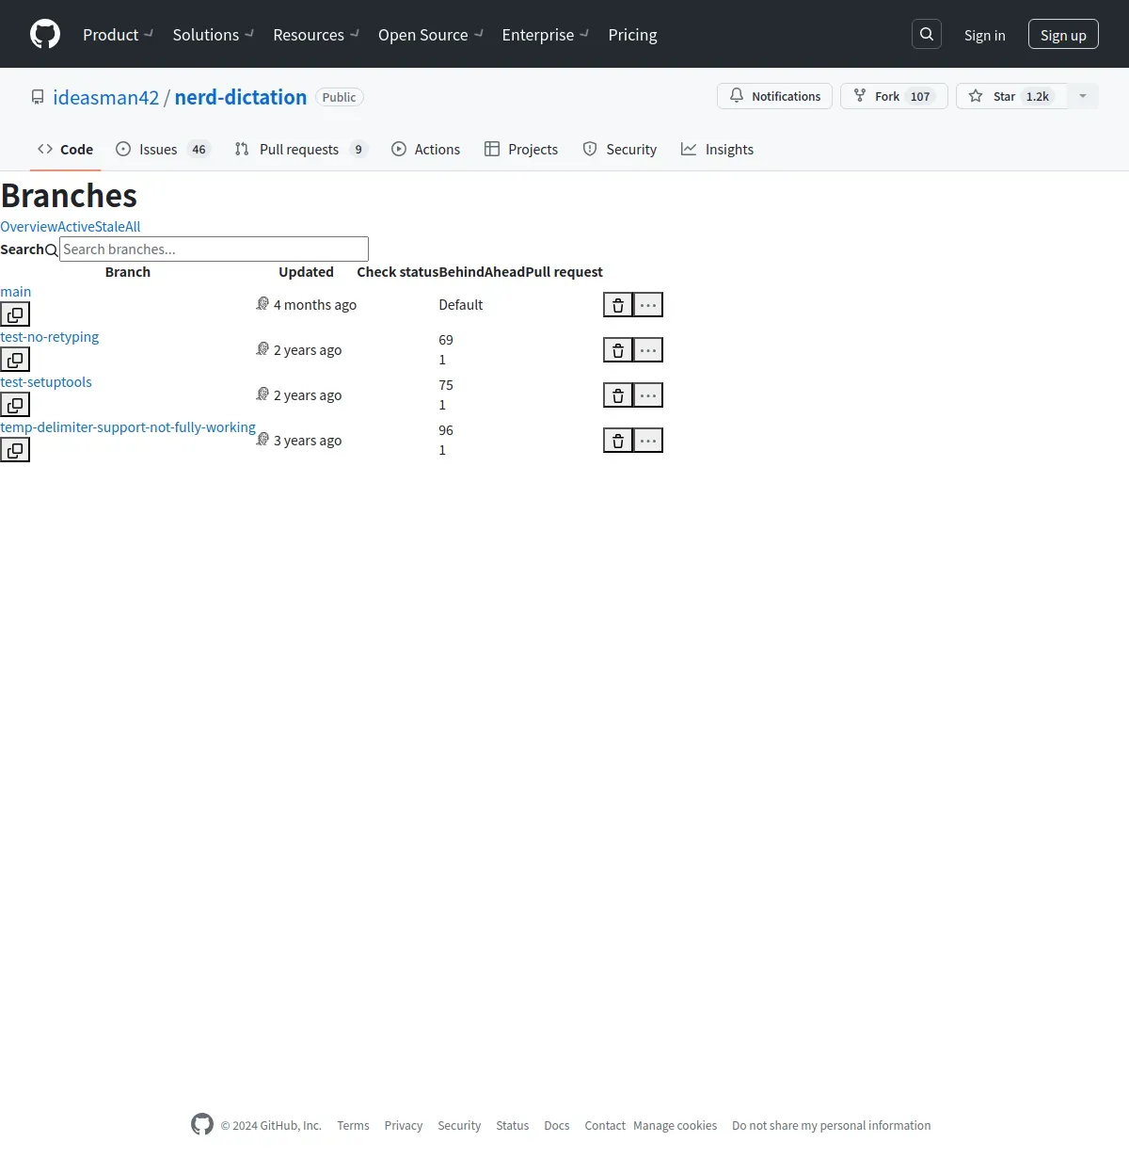Image resolution: width=1129 pixels, height=1174 pixels.
Task: Expand the Solutions menu
Action: [213, 35]
